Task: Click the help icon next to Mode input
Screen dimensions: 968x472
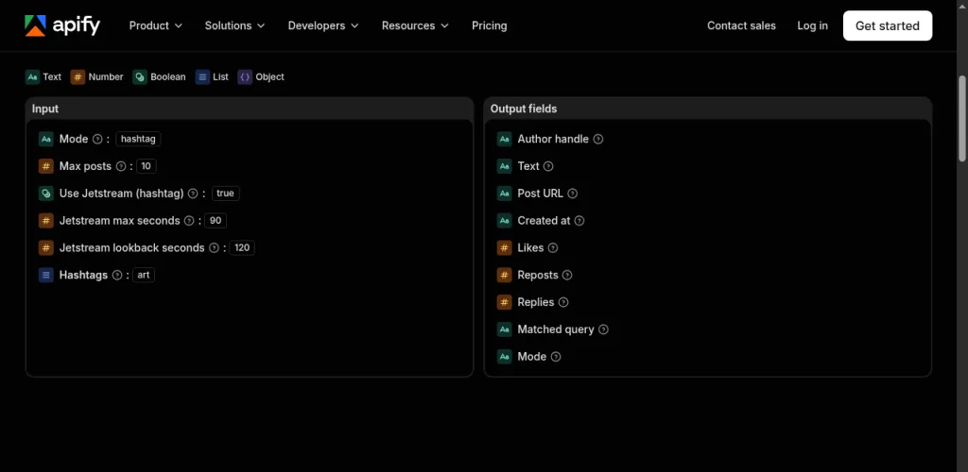Action: click(97, 140)
